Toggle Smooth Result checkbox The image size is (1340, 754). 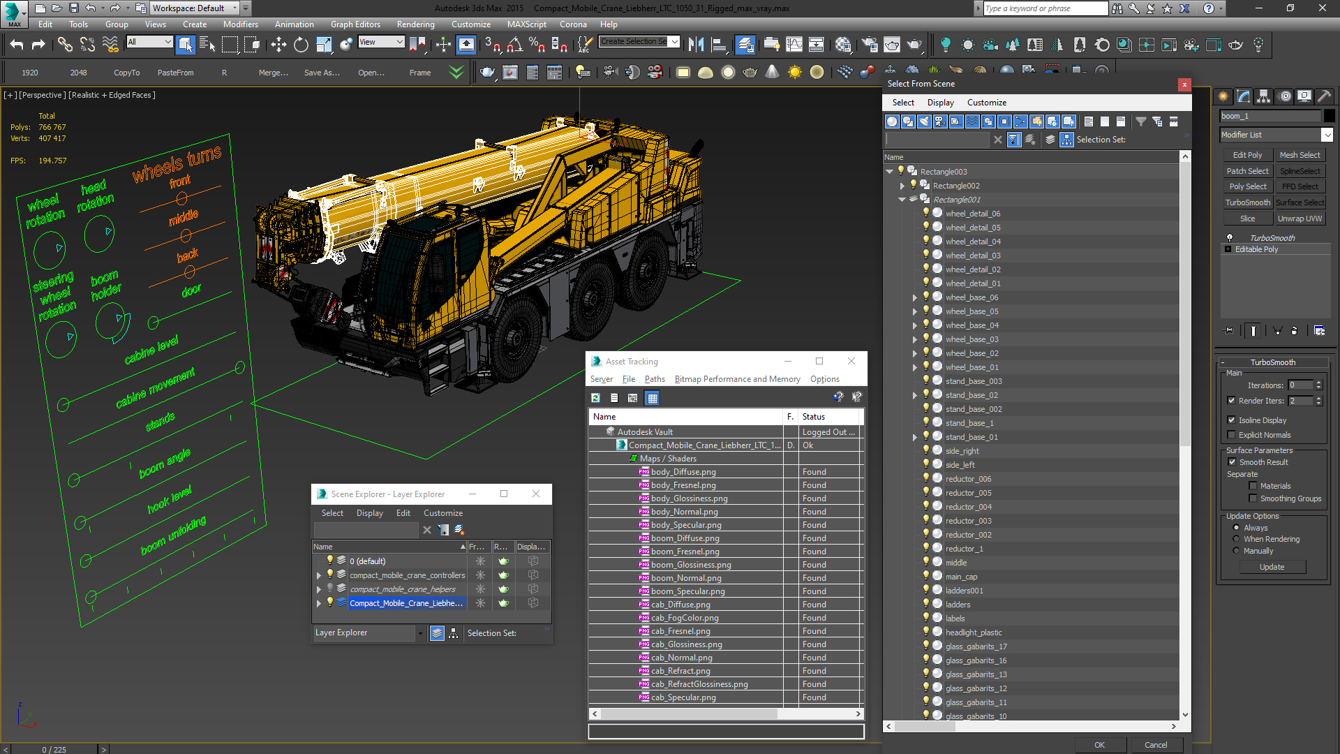(x=1233, y=462)
